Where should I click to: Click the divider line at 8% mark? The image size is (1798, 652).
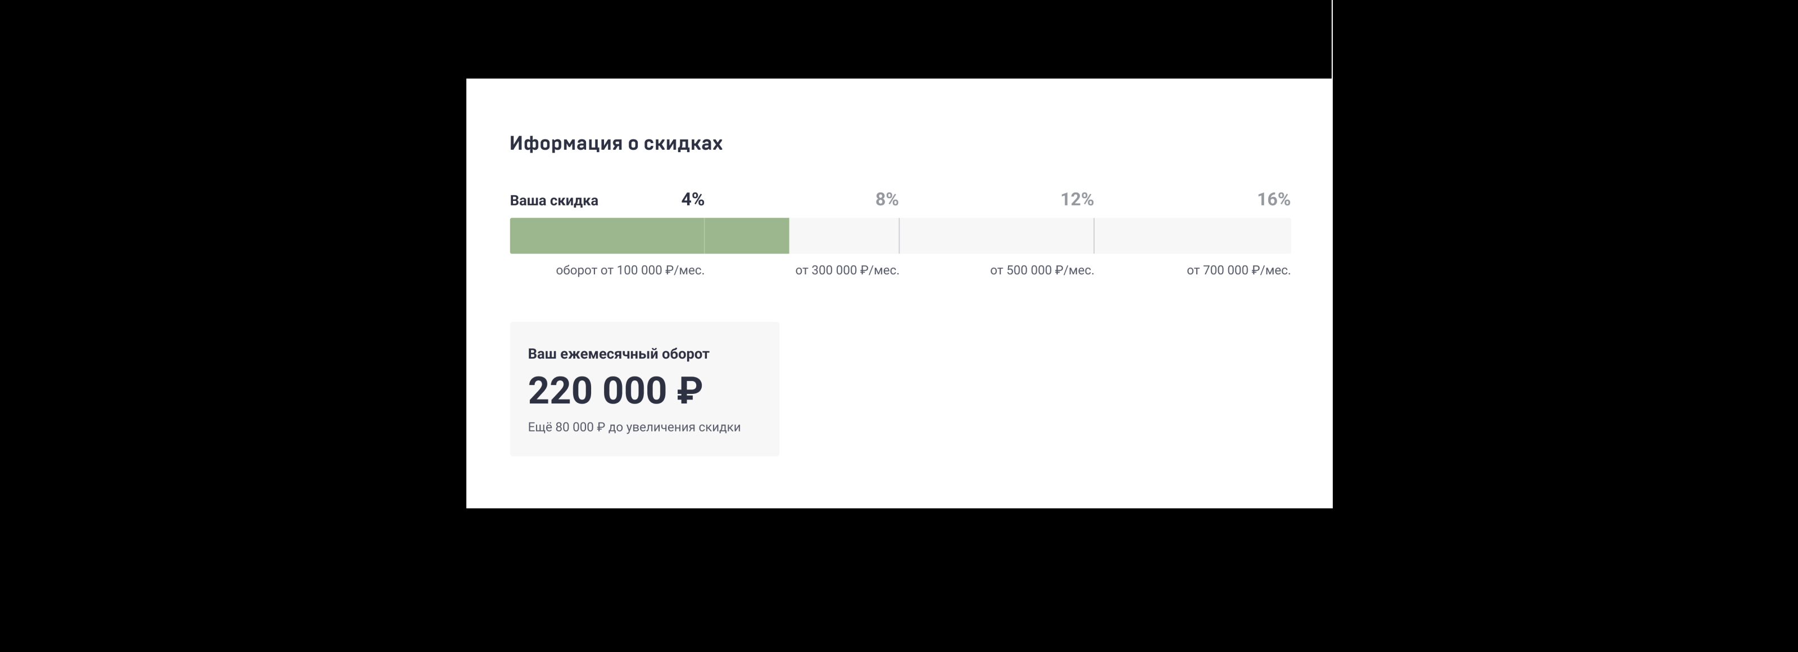click(x=899, y=236)
